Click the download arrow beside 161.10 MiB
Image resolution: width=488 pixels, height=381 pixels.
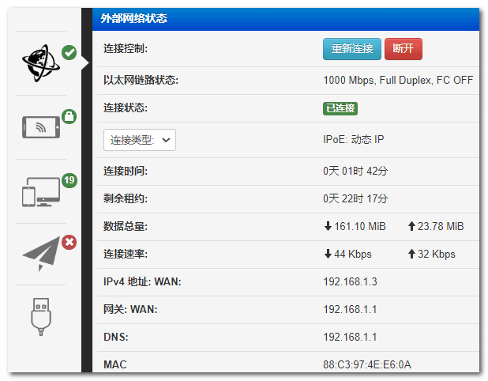[328, 227]
